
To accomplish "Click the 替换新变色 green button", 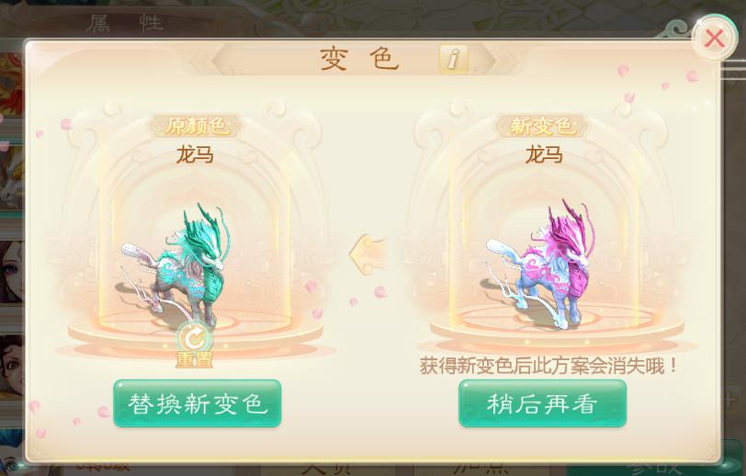I will pos(197,403).
